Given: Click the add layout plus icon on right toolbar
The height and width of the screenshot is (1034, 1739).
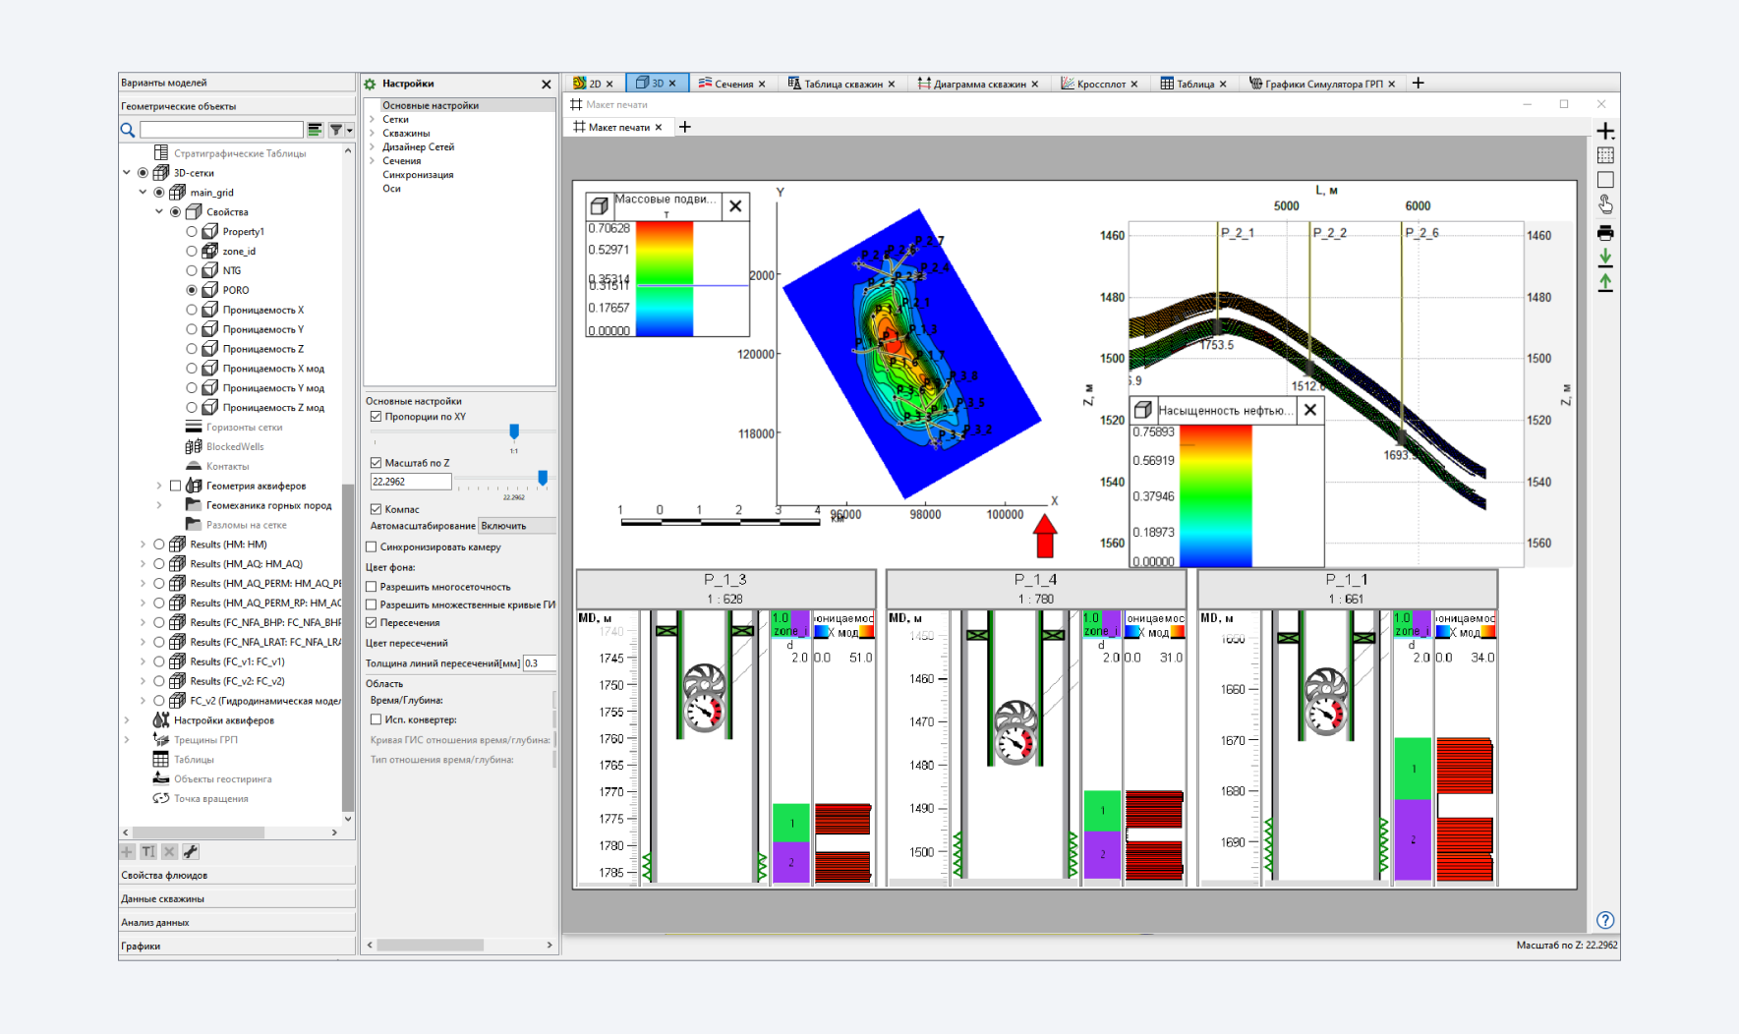Looking at the screenshot, I should click(1605, 131).
